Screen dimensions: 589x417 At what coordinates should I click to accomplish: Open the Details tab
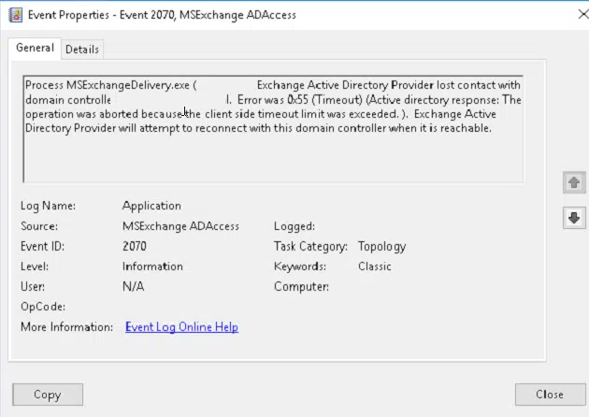point(82,50)
